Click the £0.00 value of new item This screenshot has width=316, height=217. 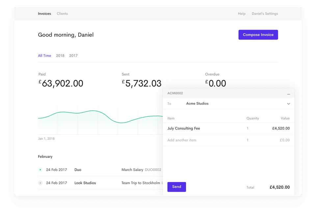point(284,140)
